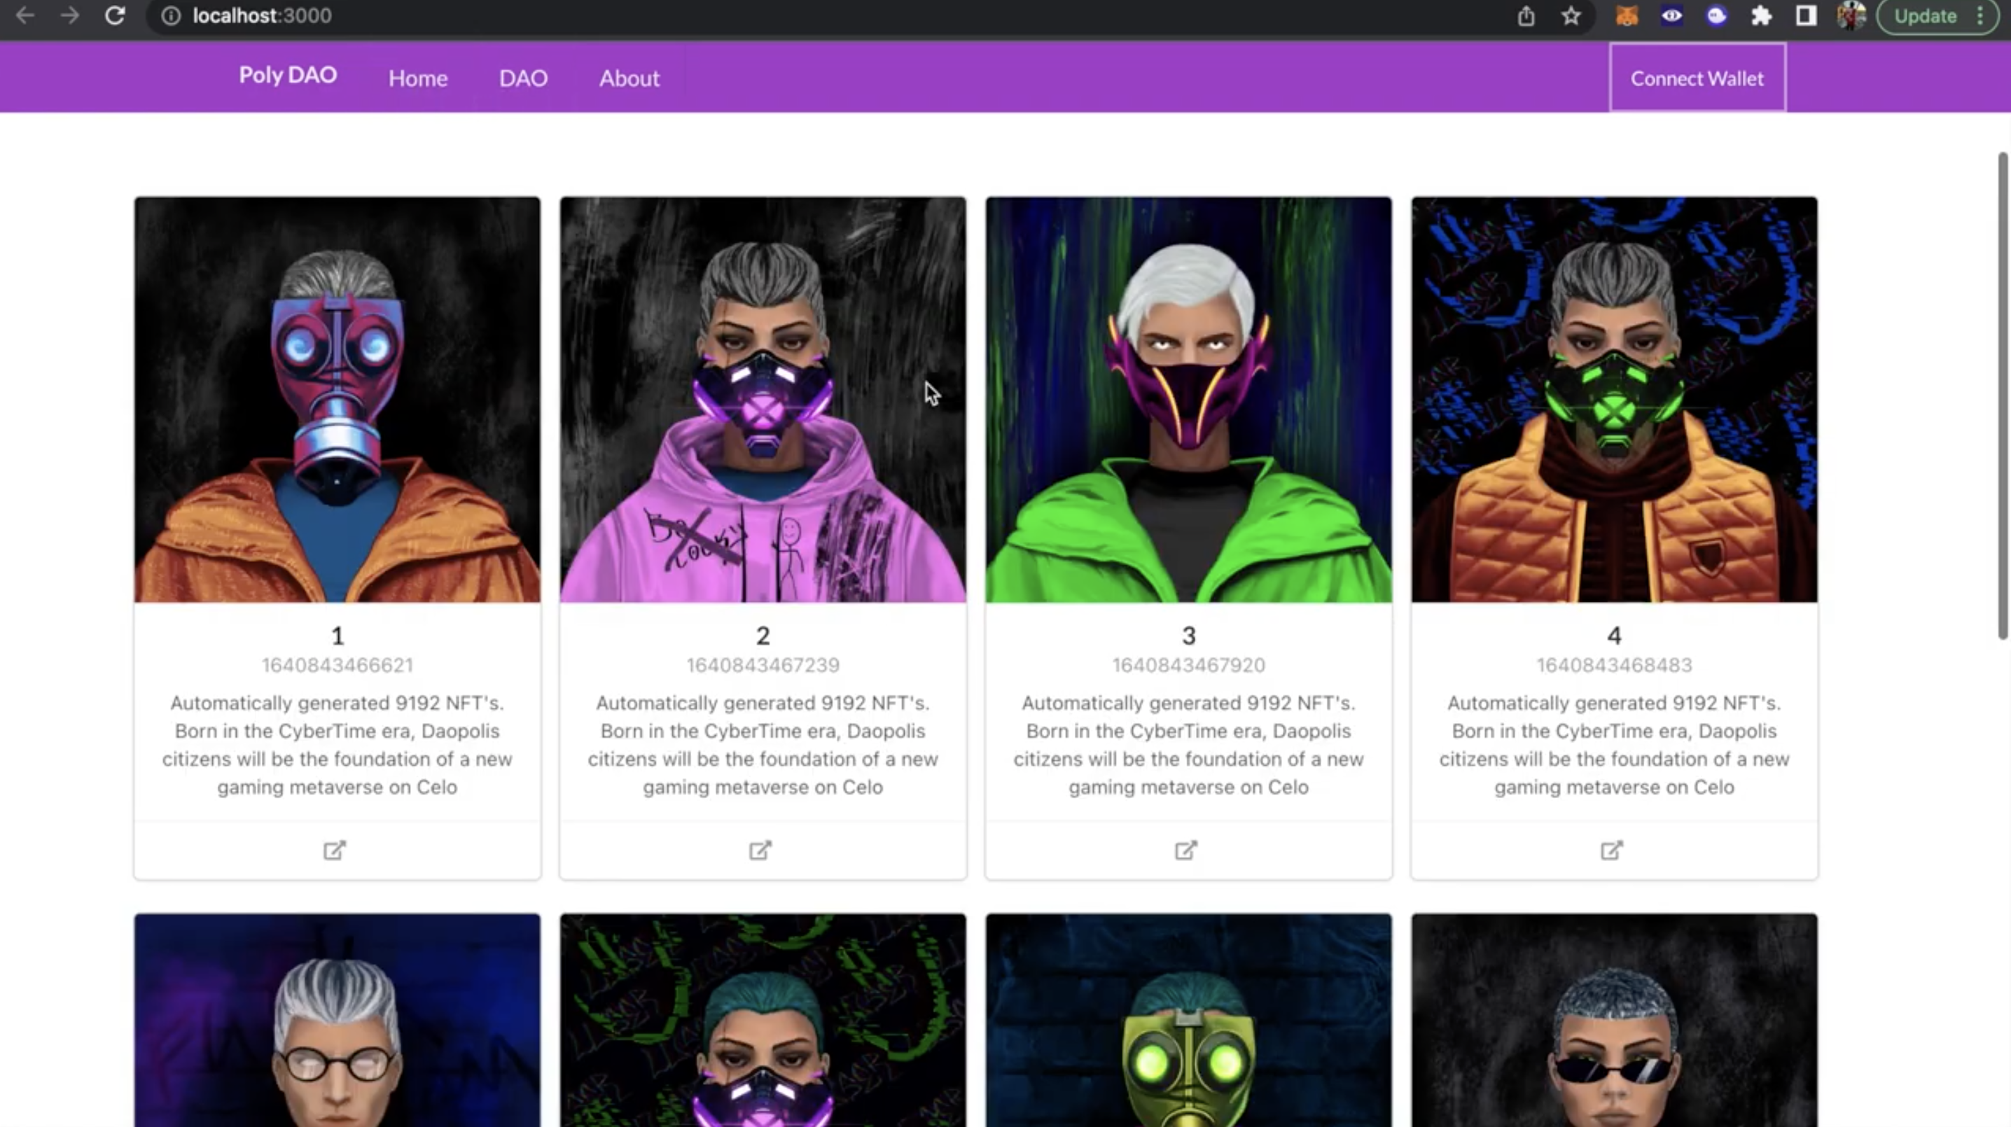View site information icon beside localhost

coord(171,15)
